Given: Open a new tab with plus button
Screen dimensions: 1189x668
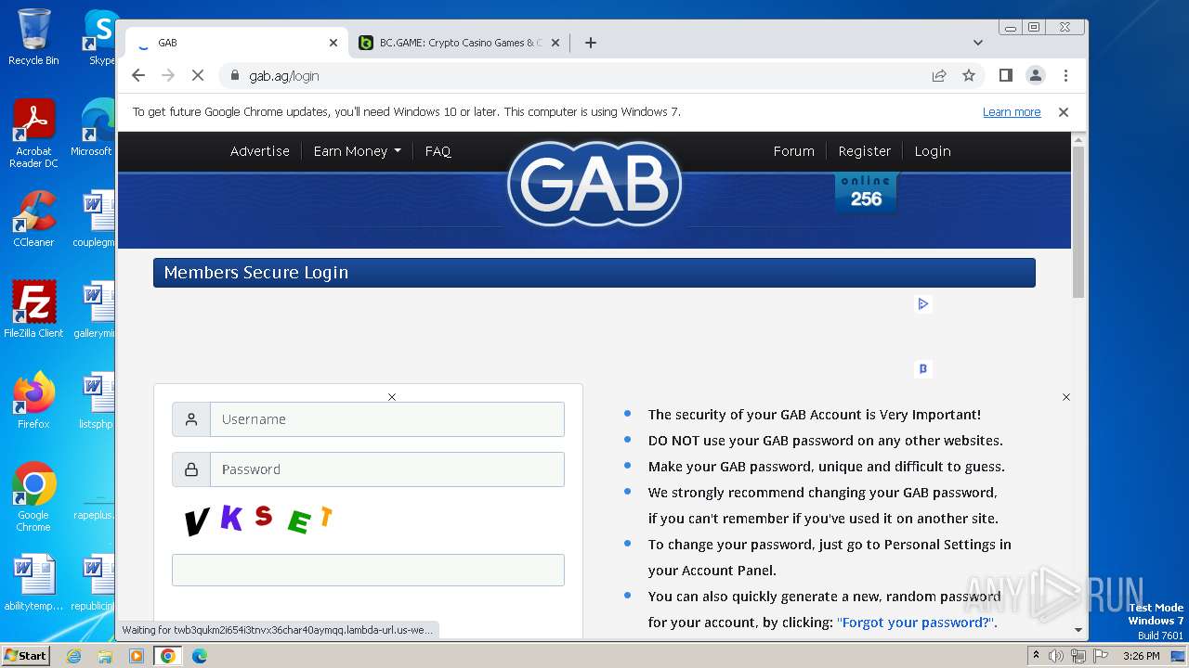Looking at the screenshot, I should pos(590,43).
